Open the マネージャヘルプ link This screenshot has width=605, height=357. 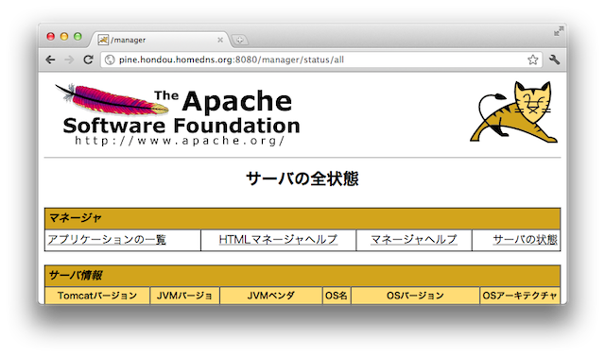[414, 240]
